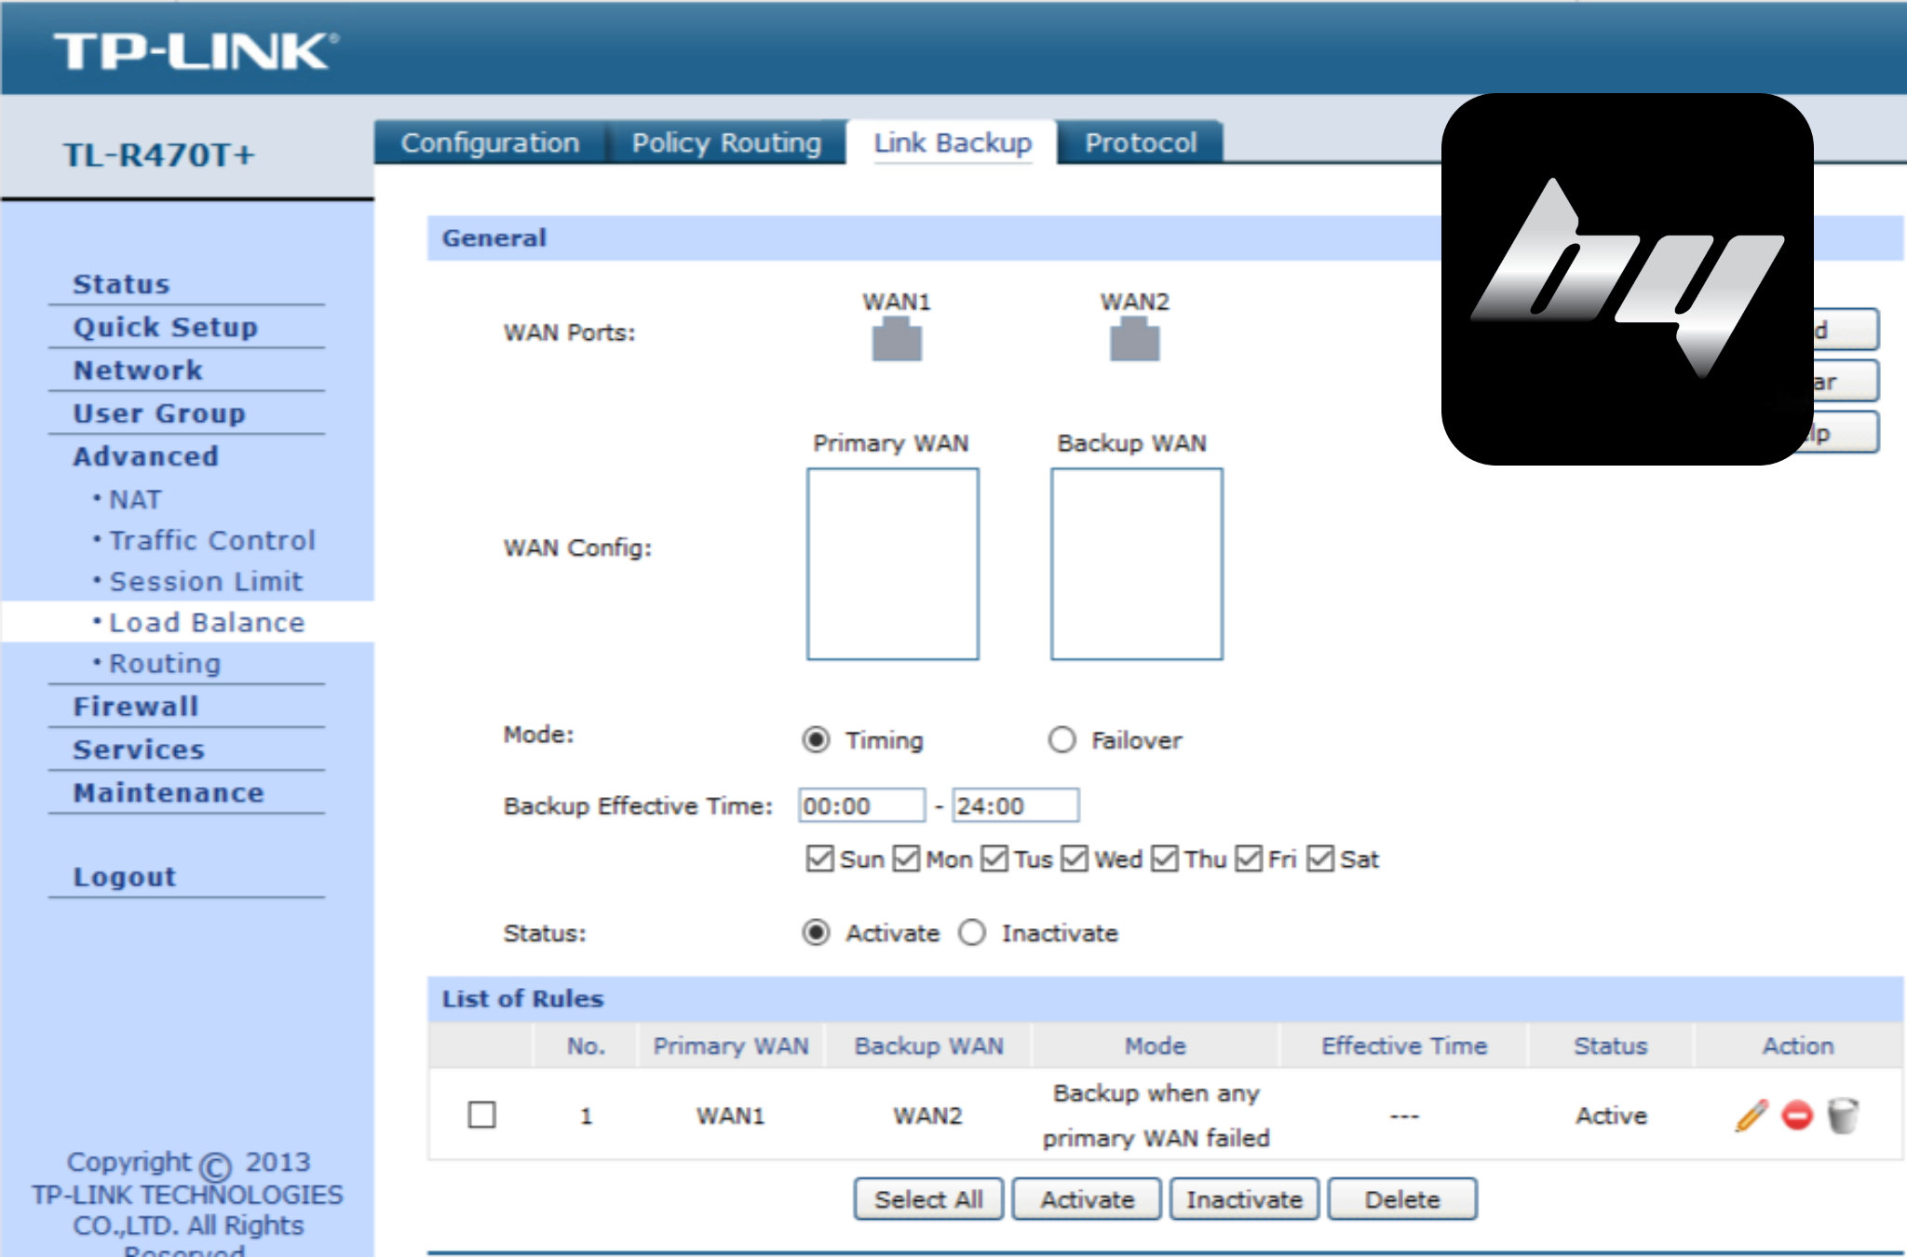Open Firewall menu section
Viewport: 1907px width, 1257px height.
pos(136,707)
